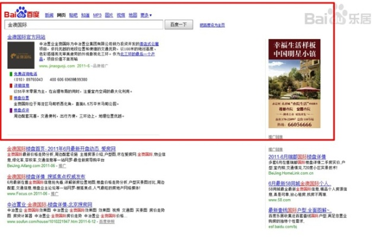This screenshot has height=237, width=372.
Task: Click the Baidu paw logo
Action: click(x=22, y=12)
